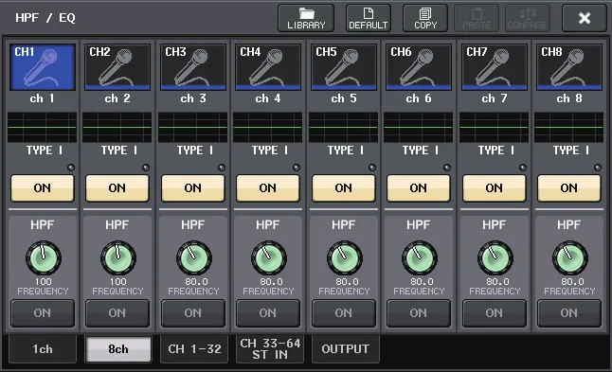Image resolution: width=612 pixels, height=372 pixels.
Task: Open the ch 2 EQ graph
Action: click(117, 127)
